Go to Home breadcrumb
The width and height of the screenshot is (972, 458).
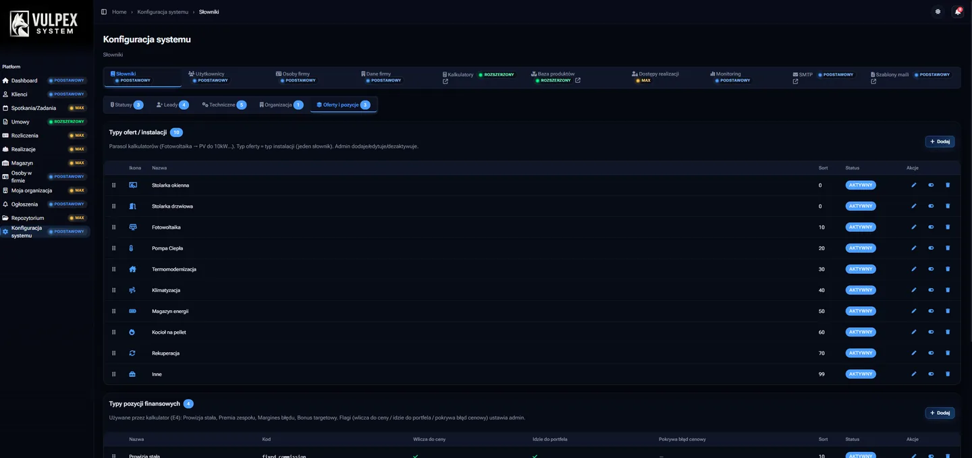pos(119,11)
